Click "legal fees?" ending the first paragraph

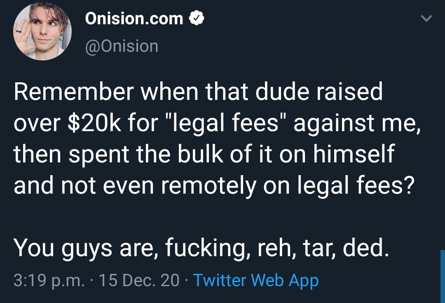pos(355,185)
